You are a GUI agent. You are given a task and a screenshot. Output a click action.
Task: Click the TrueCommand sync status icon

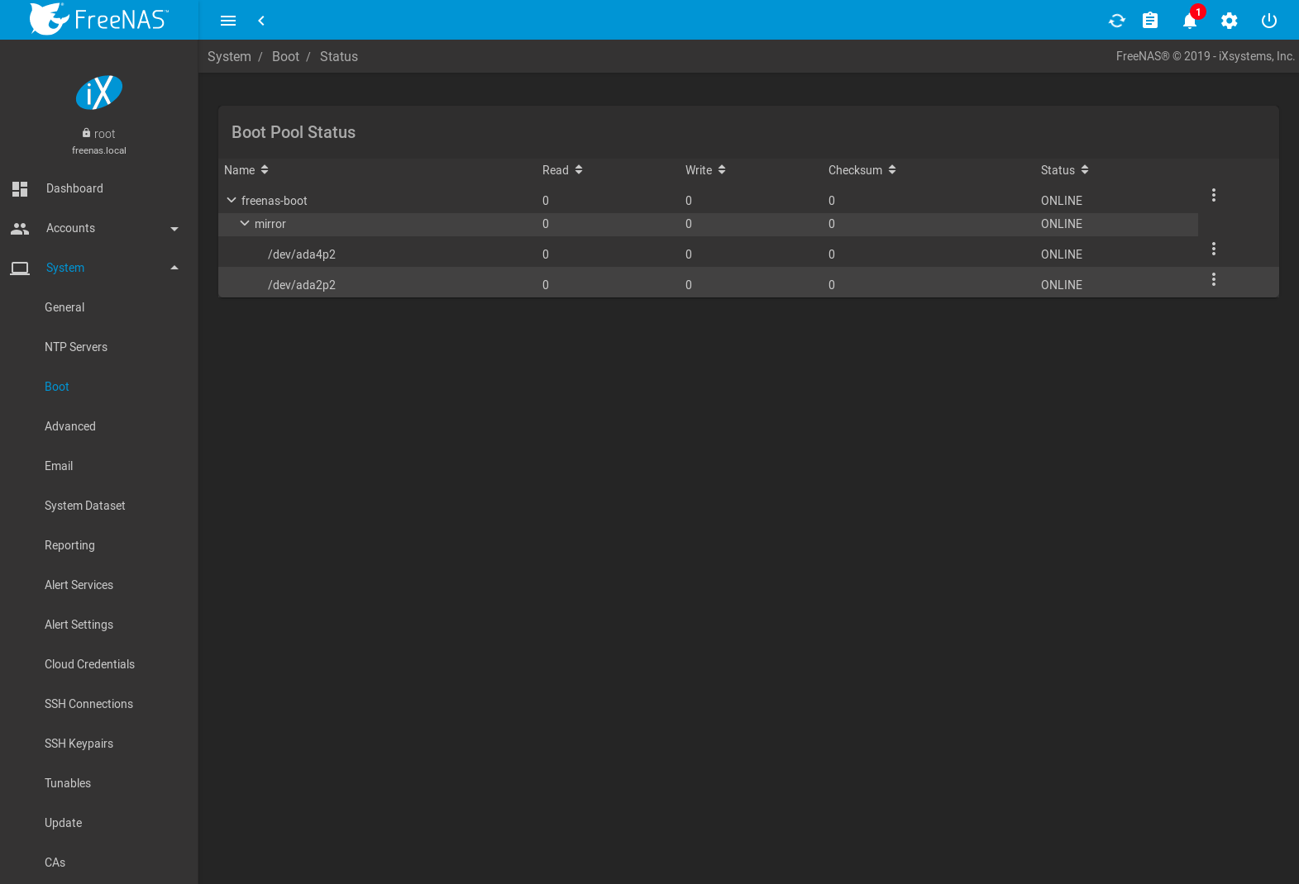(1116, 21)
